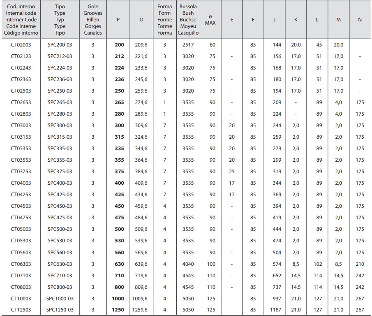372x316 pixels.
Task: Click the CT04503 internal code cell
Action: point(21,206)
